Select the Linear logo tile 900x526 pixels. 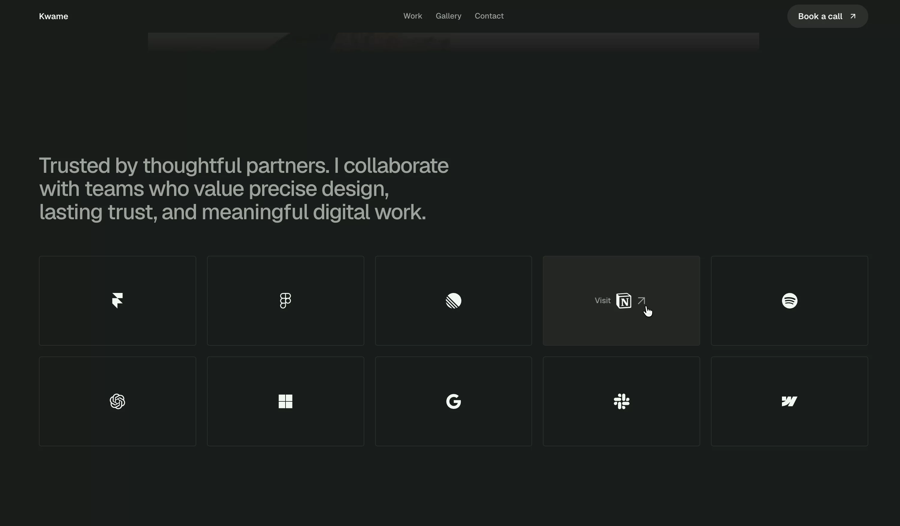(x=453, y=301)
